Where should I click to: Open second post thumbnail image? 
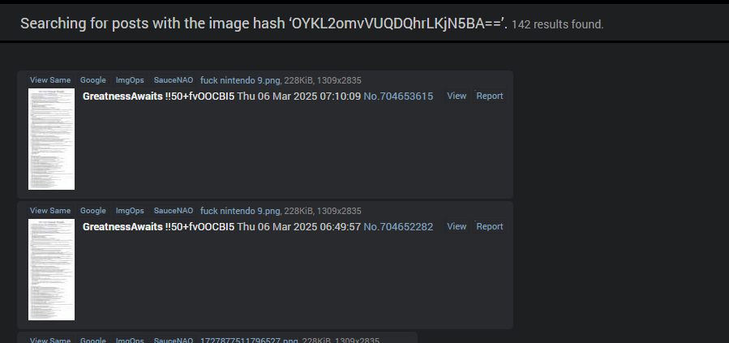(52, 269)
